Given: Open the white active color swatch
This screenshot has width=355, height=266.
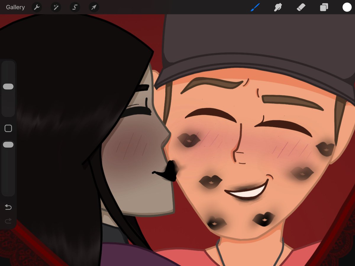Looking at the screenshot, I should point(347,7).
